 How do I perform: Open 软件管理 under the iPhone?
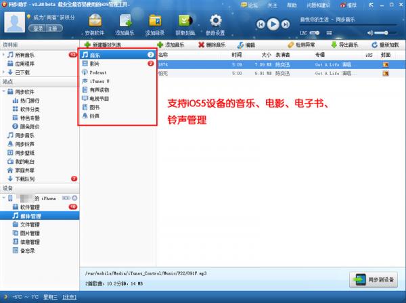coord(26,207)
